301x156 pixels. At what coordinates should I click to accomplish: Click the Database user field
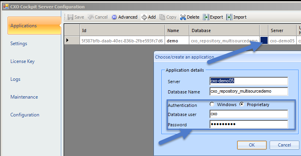click(249, 114)
